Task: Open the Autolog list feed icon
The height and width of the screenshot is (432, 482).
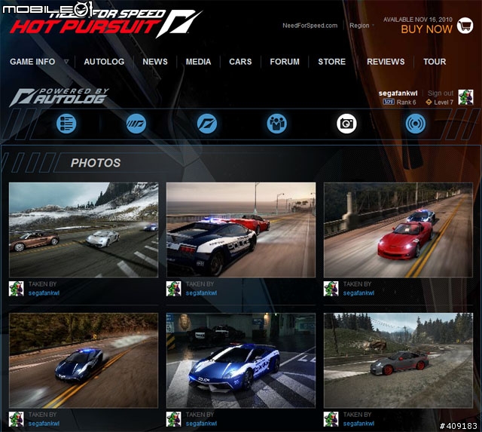Action: (66, 124)
